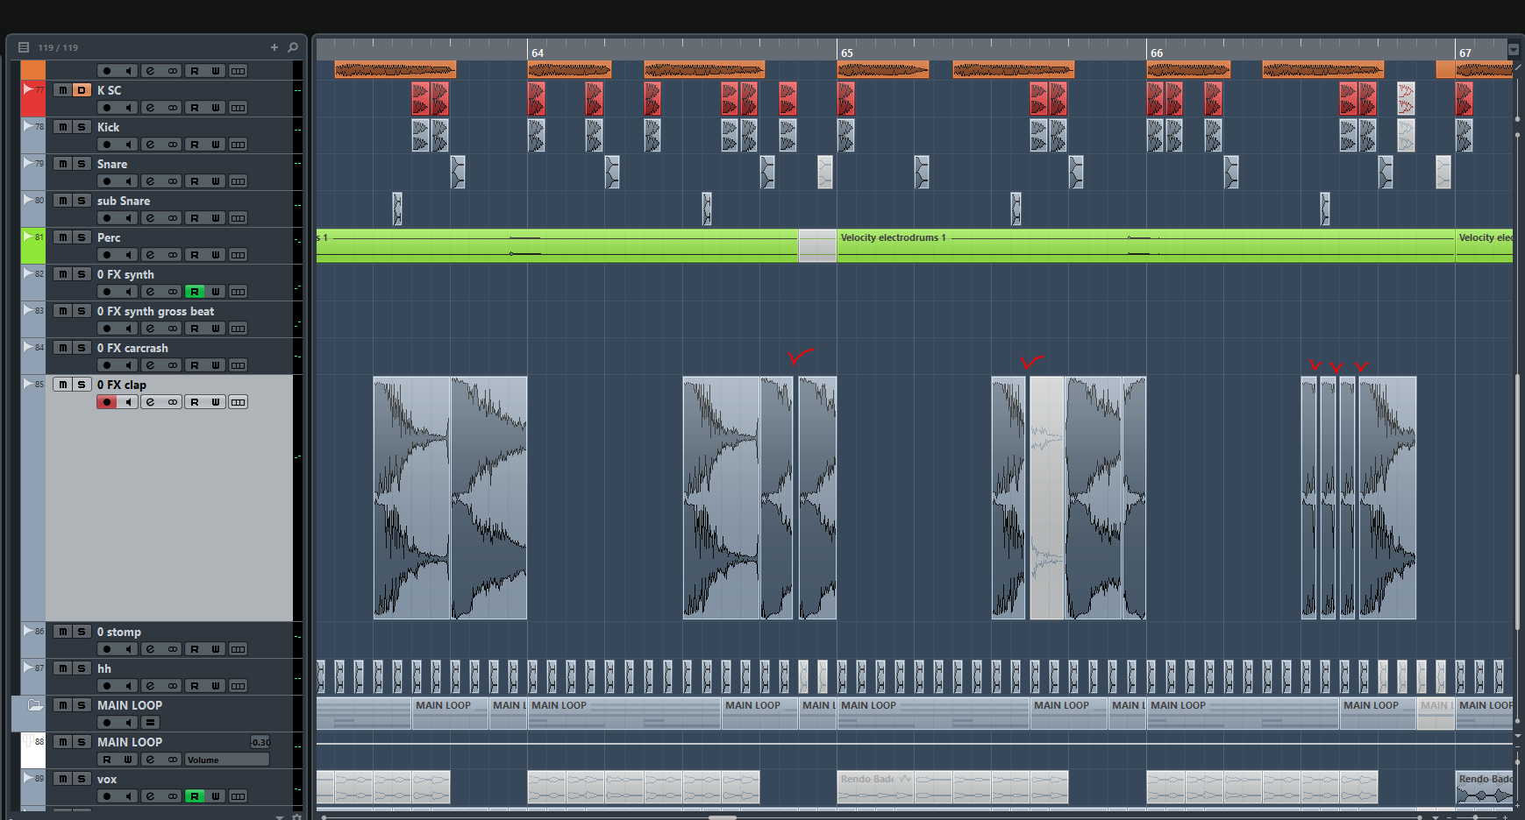Select the hh track by its name
Screen dimensions: 1525x820
click(x=104, y=668)
